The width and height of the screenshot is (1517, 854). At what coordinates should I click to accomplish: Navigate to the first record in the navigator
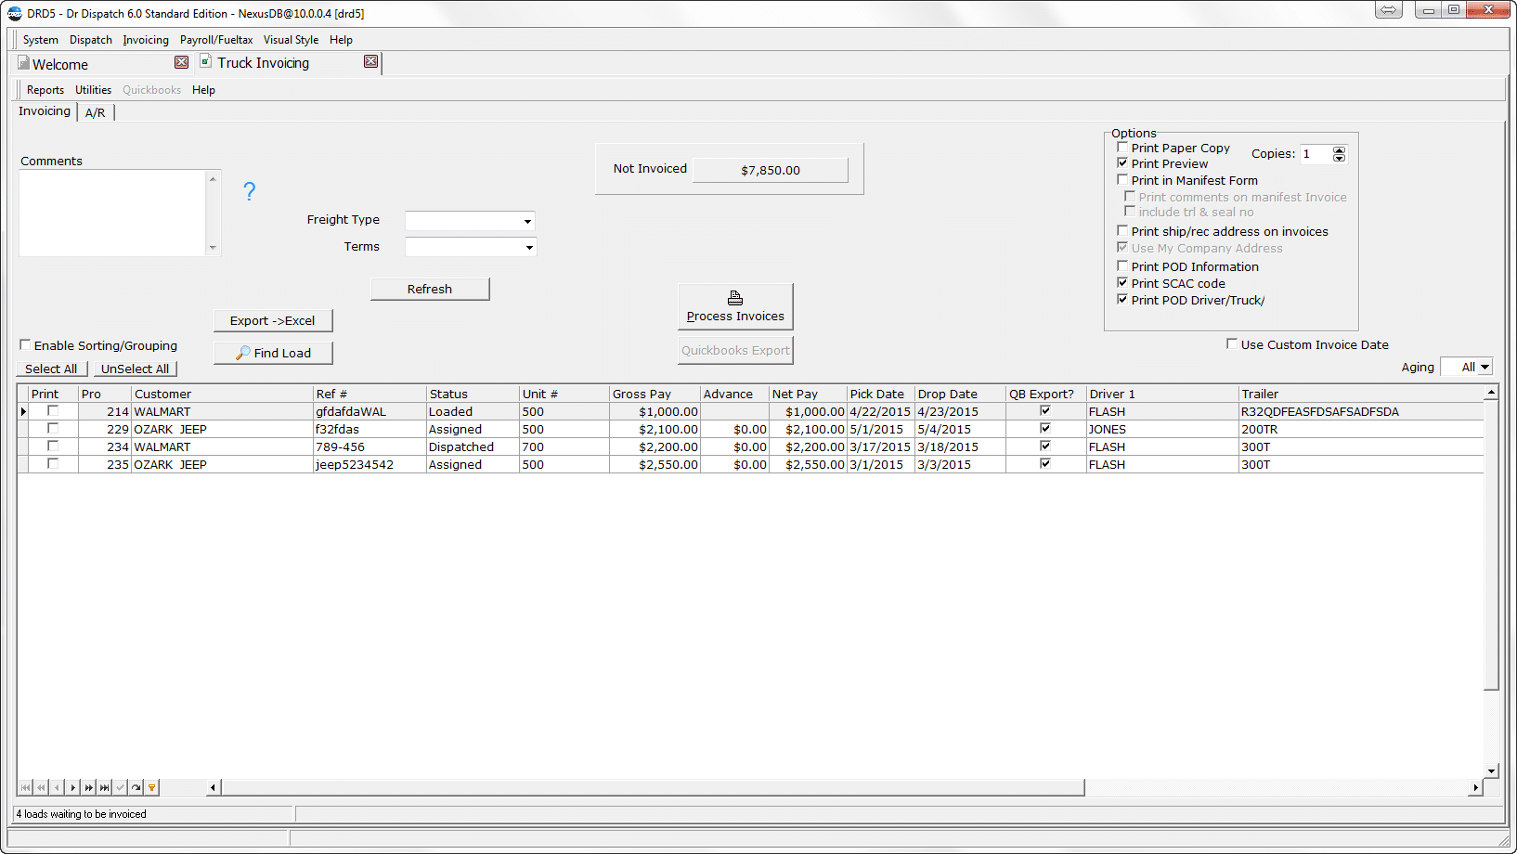[x=25, y=787]
